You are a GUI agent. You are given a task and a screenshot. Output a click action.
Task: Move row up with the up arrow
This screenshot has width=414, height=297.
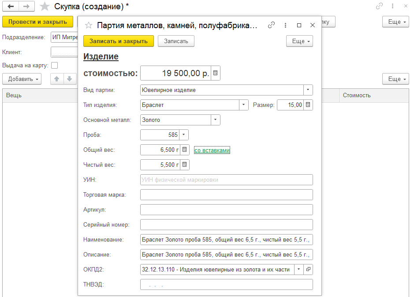coord(56,79)
